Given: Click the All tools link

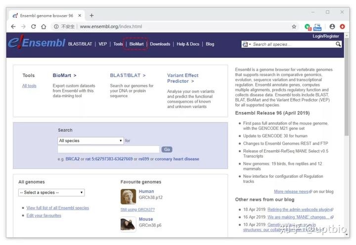Looking at the screenshot, I should (29, 86).
